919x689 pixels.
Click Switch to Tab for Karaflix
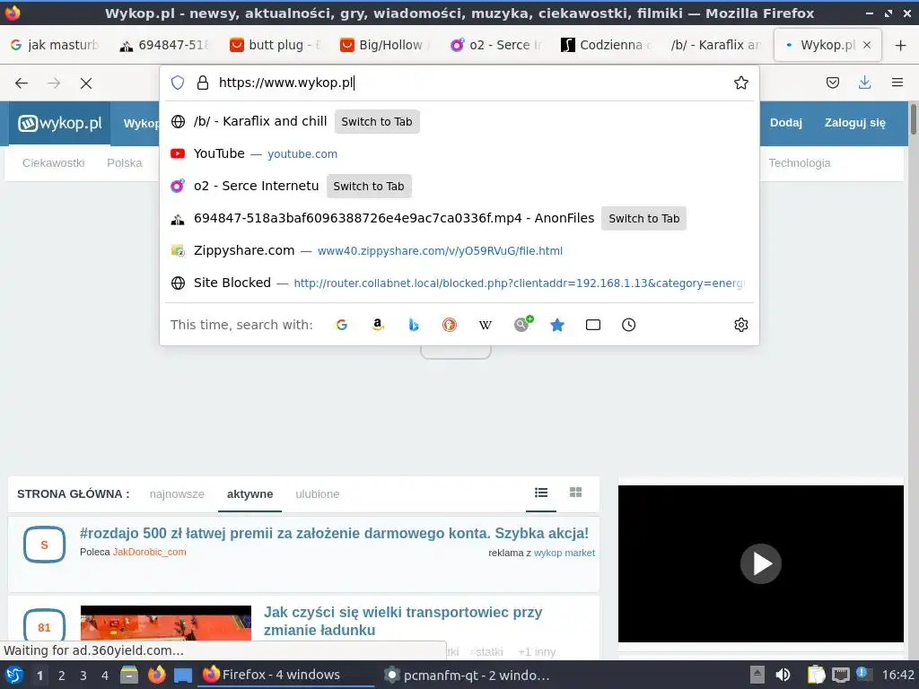click(377, 121)
